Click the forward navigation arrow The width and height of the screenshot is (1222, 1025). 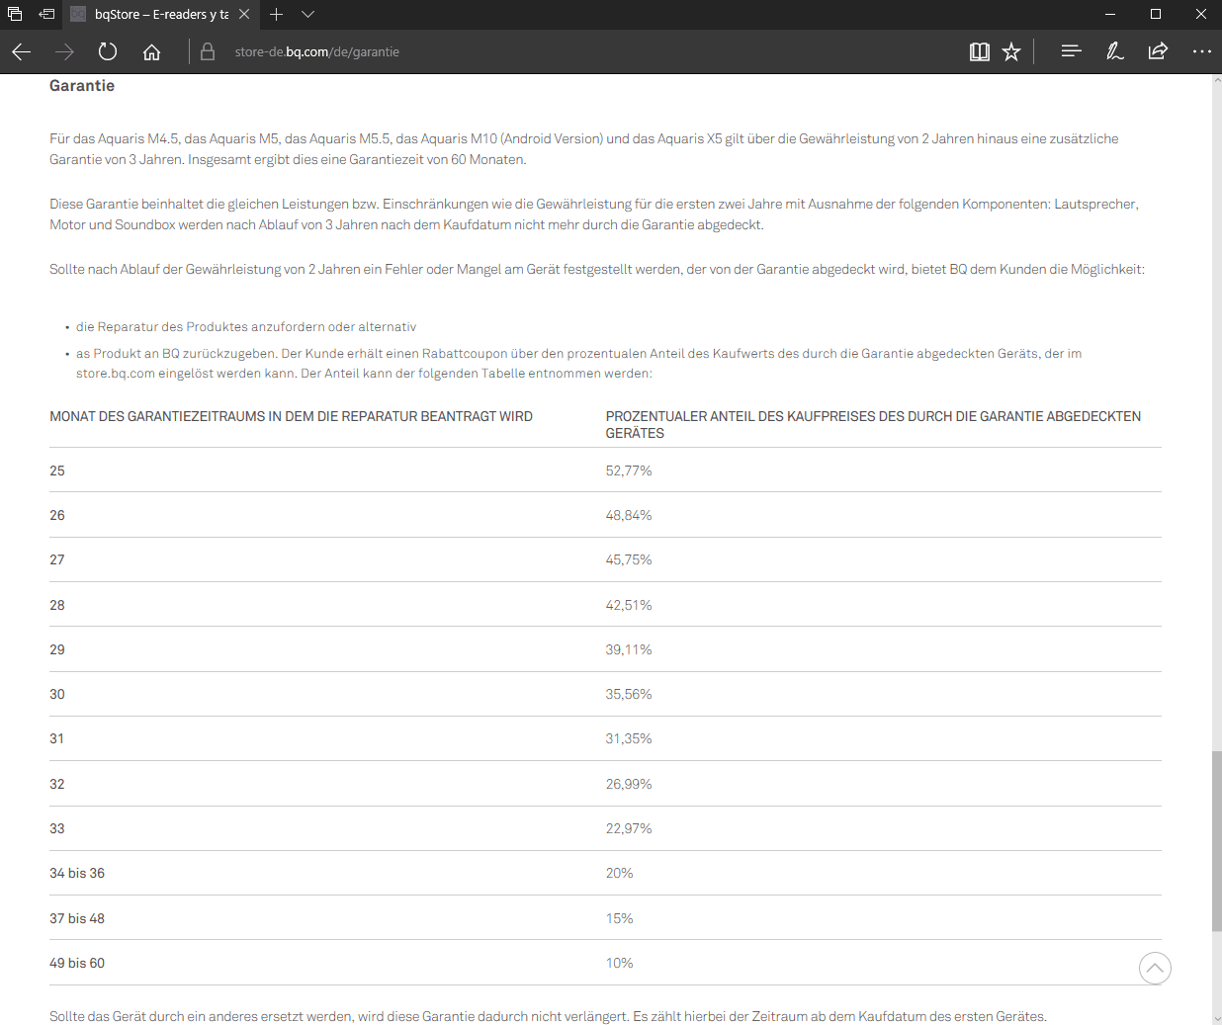point(65,51)
